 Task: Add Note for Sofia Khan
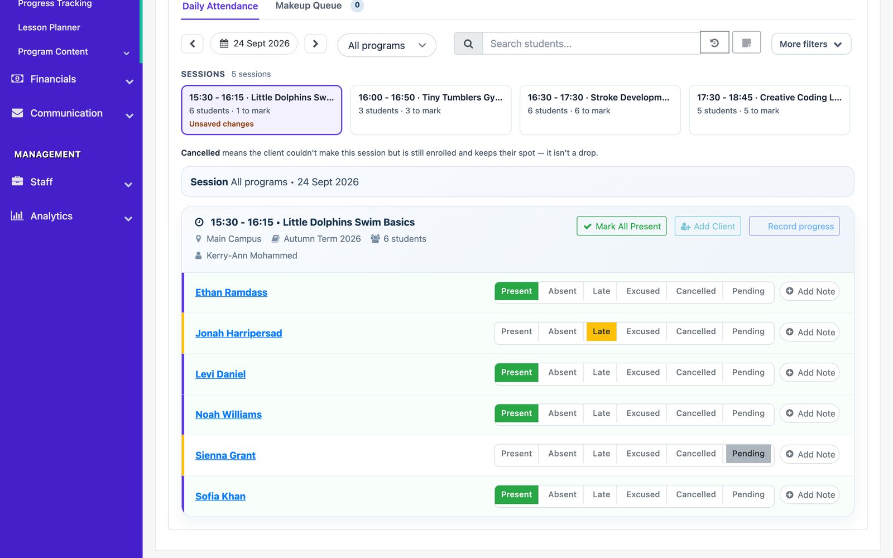809,494
